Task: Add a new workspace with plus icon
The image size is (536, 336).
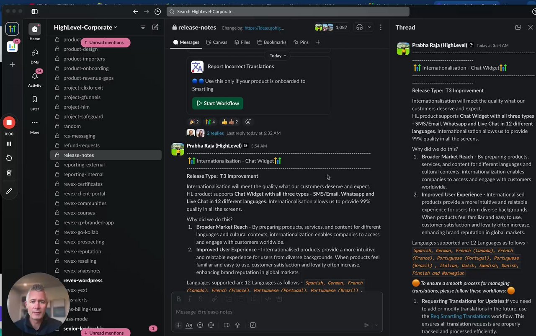Action: (12, 65)
